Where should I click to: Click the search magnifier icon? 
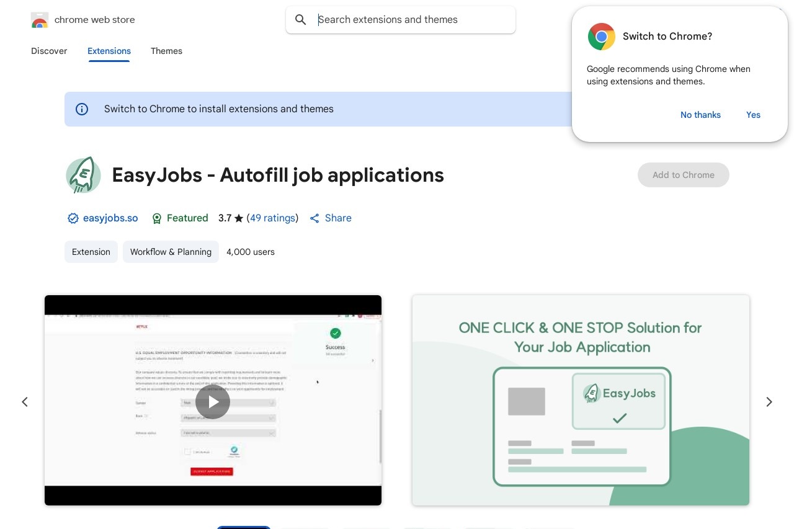click(x=301, y=20)
